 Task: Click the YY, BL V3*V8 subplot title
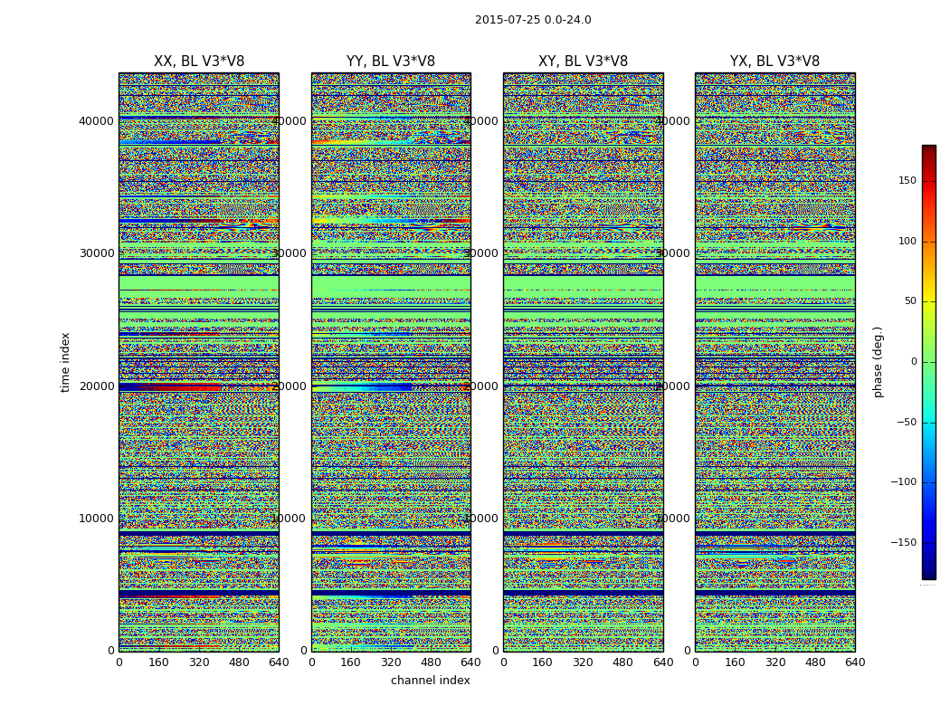click(x=391, y=62)
